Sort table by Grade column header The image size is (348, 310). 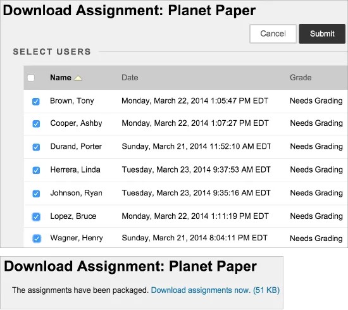301,78
